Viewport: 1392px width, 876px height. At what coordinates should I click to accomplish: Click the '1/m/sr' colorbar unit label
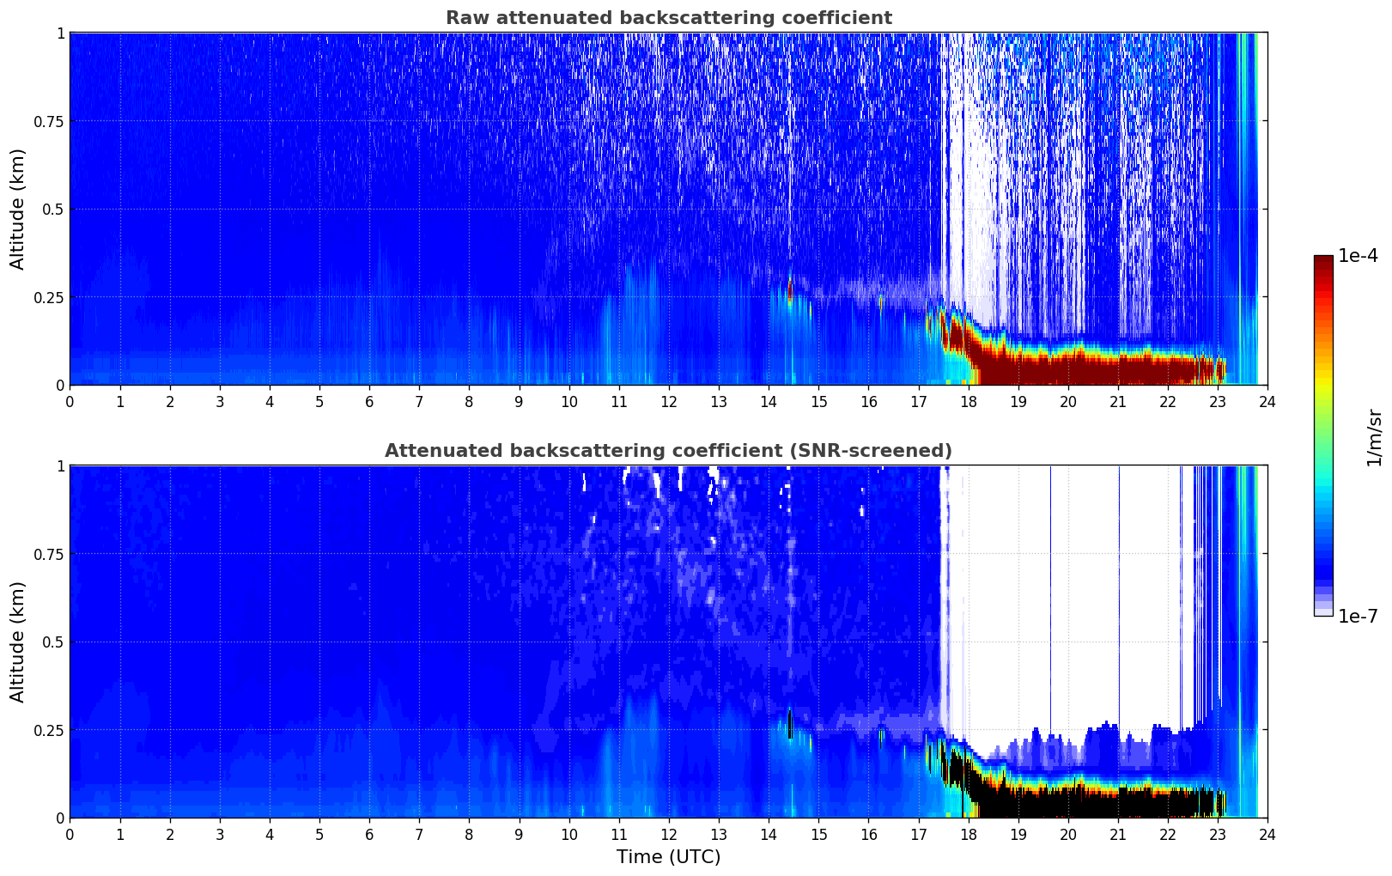[1374, 438]
